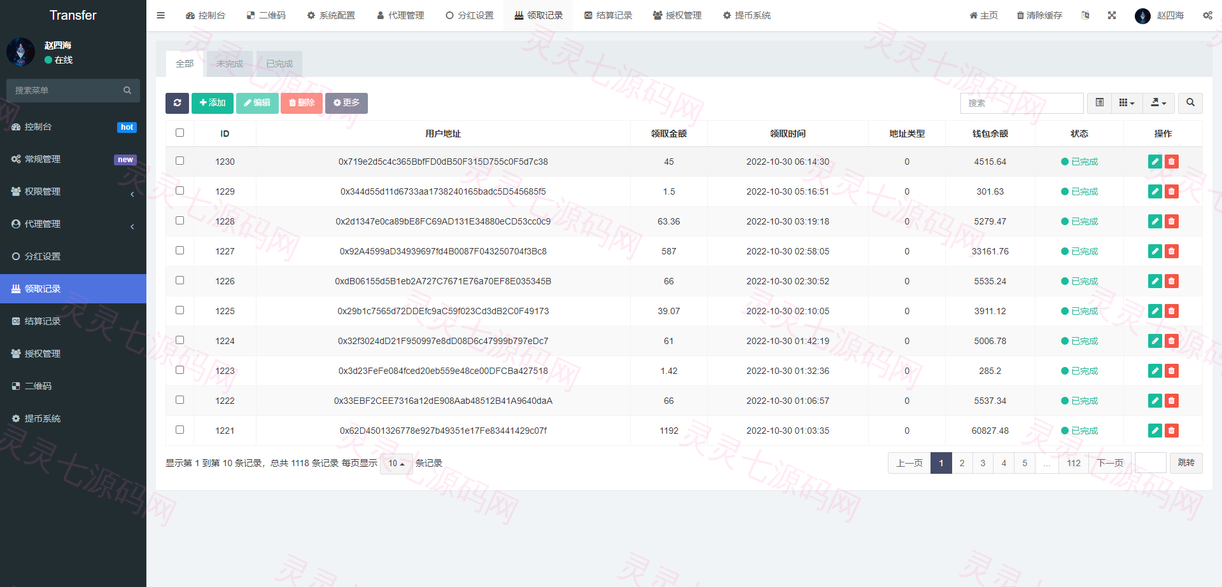Open the columns visibility dropdown

pyautogui.click(x=1127, y=103)
